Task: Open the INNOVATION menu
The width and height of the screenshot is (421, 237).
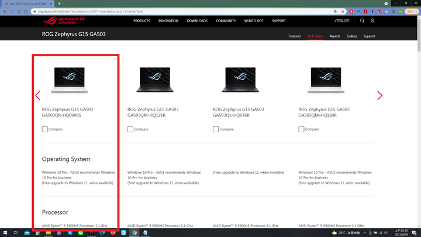Action: click(x=168, y=20)
